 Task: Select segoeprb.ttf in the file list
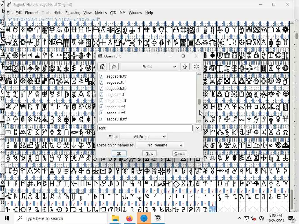(117, 76)
